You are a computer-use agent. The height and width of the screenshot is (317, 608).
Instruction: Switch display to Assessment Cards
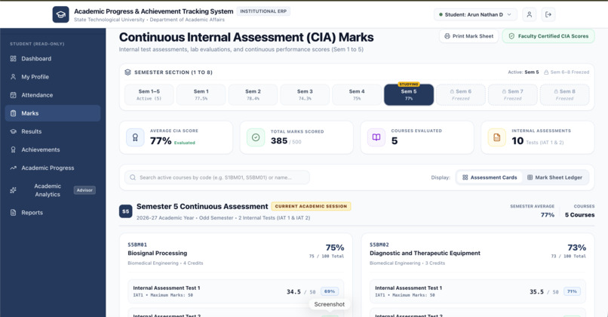(490, 177)
